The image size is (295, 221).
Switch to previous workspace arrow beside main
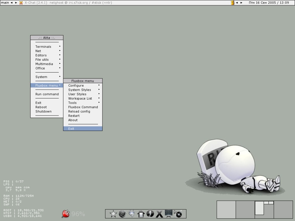pos(12,3)
